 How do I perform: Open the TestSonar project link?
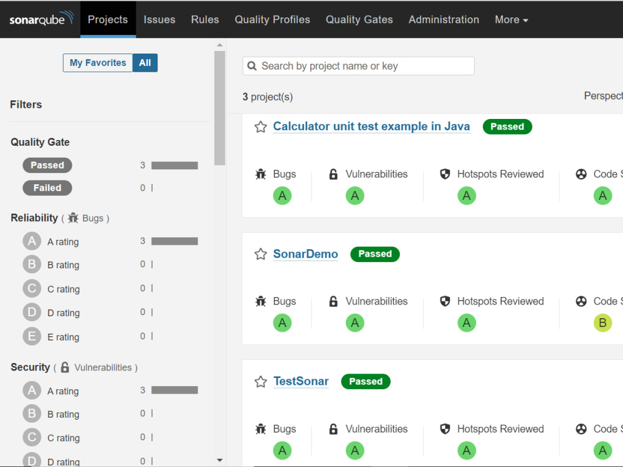(301, 381)
